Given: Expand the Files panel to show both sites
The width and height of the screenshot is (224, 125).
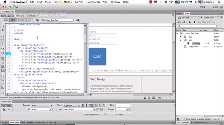Looking at the screenshot, I should click(215, 22).
